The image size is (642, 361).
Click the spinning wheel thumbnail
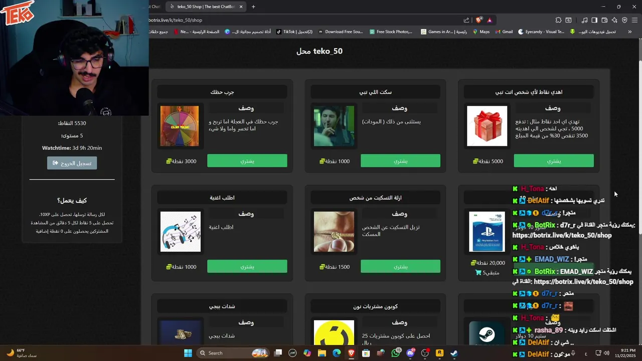pos(180,126)
